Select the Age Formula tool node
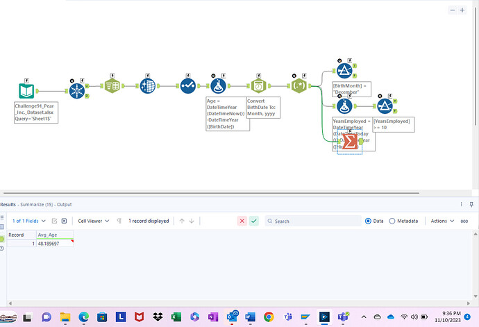This screenshot has width=479, height=327. tap(221, 85)
